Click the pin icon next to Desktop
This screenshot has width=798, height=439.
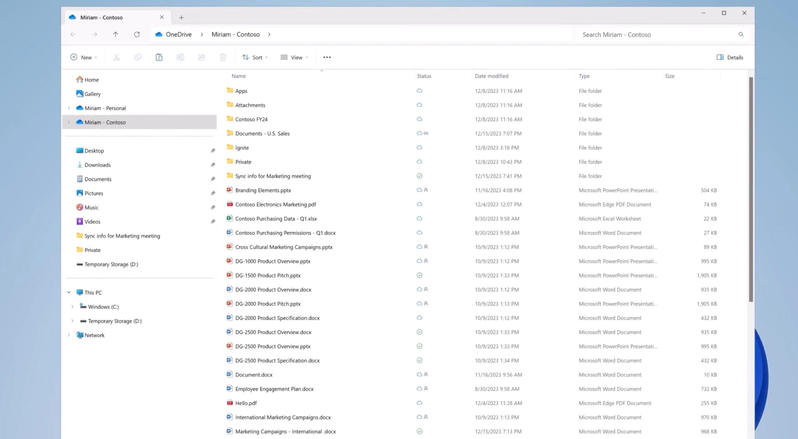[213, 150]
